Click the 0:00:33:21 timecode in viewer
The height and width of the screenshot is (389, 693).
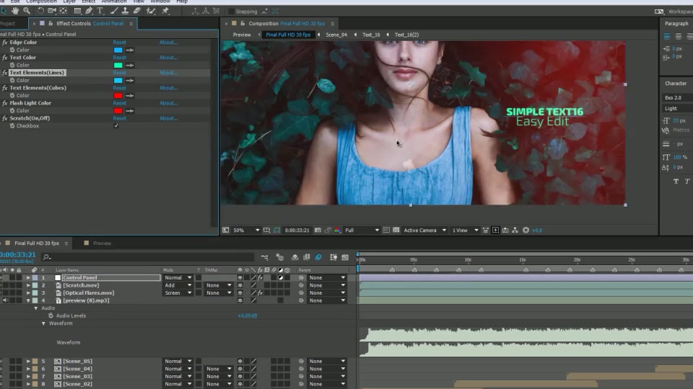tap(297, 231)
